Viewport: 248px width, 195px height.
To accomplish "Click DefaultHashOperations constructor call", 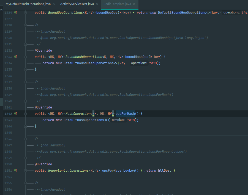I will coord(84,120).
